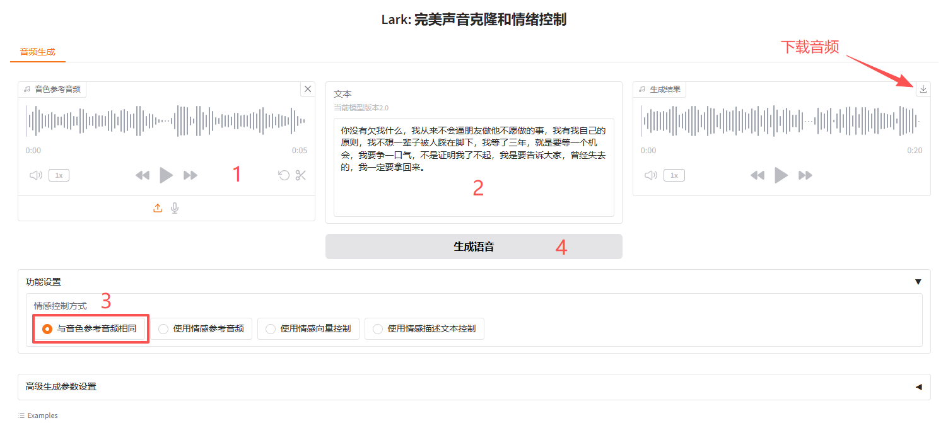
Task: Select 与音色参考音频相同 emotion option
Action: 90,328
